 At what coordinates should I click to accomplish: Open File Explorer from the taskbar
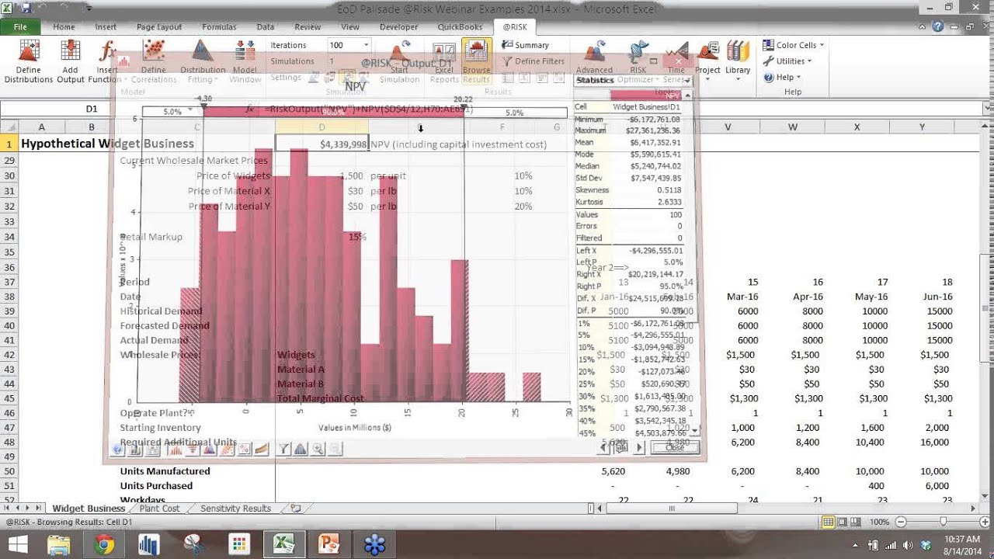point(59,545)
